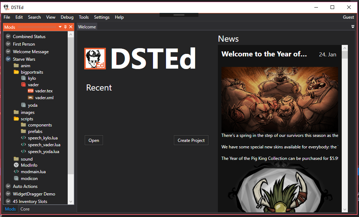The image size is (359, 217).
Task: Pin the Mods panel with pushpin icon
Action: point(65,27)
